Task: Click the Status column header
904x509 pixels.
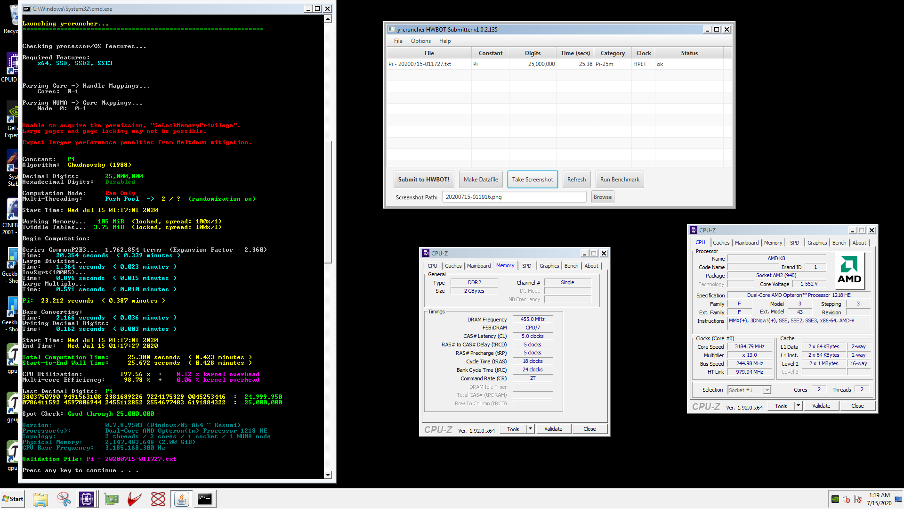Action: point(689,53)
